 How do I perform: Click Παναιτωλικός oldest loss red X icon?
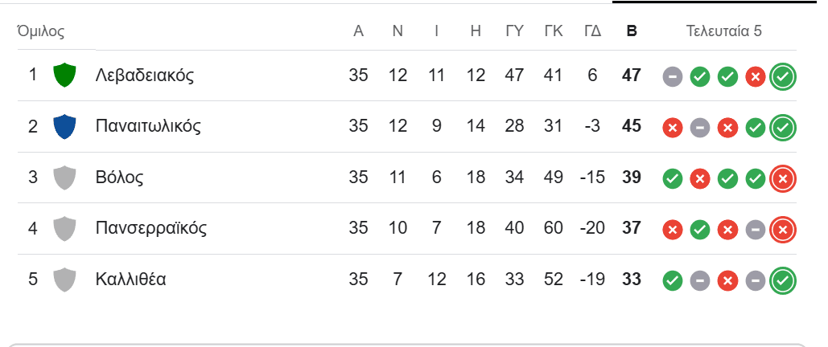(673, 128)
